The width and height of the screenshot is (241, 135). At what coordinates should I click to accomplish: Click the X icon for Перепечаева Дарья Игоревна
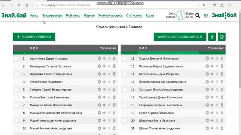(x=217, y=74)
